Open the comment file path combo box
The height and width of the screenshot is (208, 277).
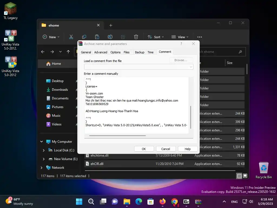click(x=139, y=67)
